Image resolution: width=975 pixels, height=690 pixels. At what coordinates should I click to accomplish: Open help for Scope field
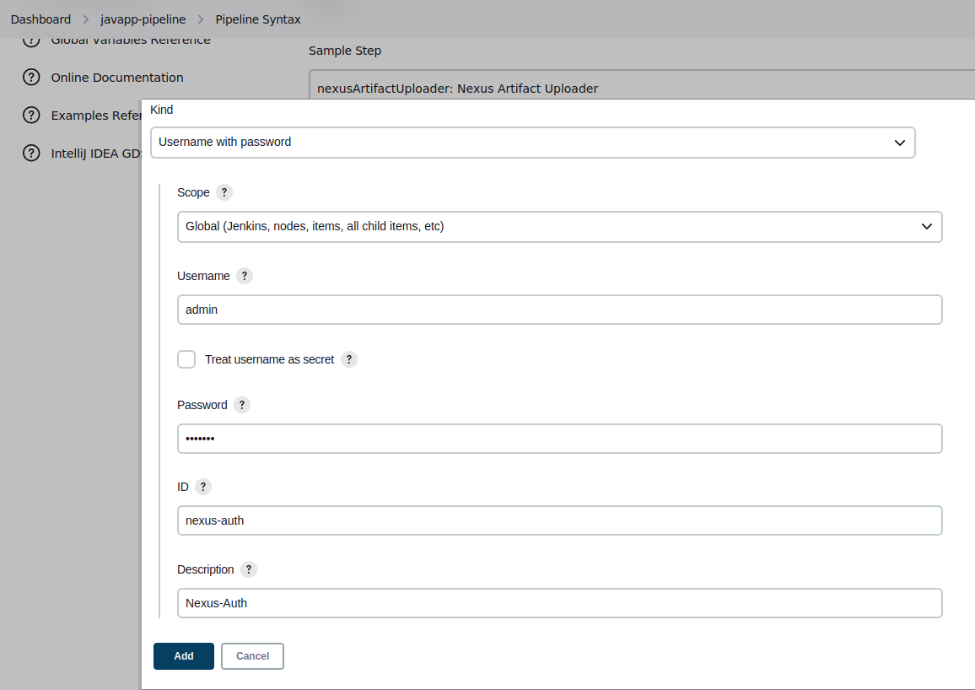[224, 192]
